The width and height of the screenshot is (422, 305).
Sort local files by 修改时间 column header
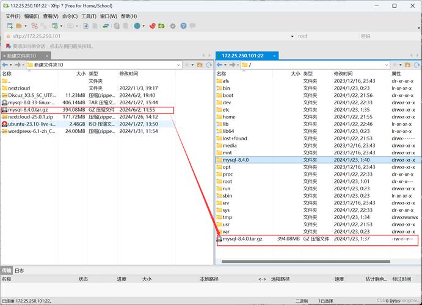tap(147, 74)
